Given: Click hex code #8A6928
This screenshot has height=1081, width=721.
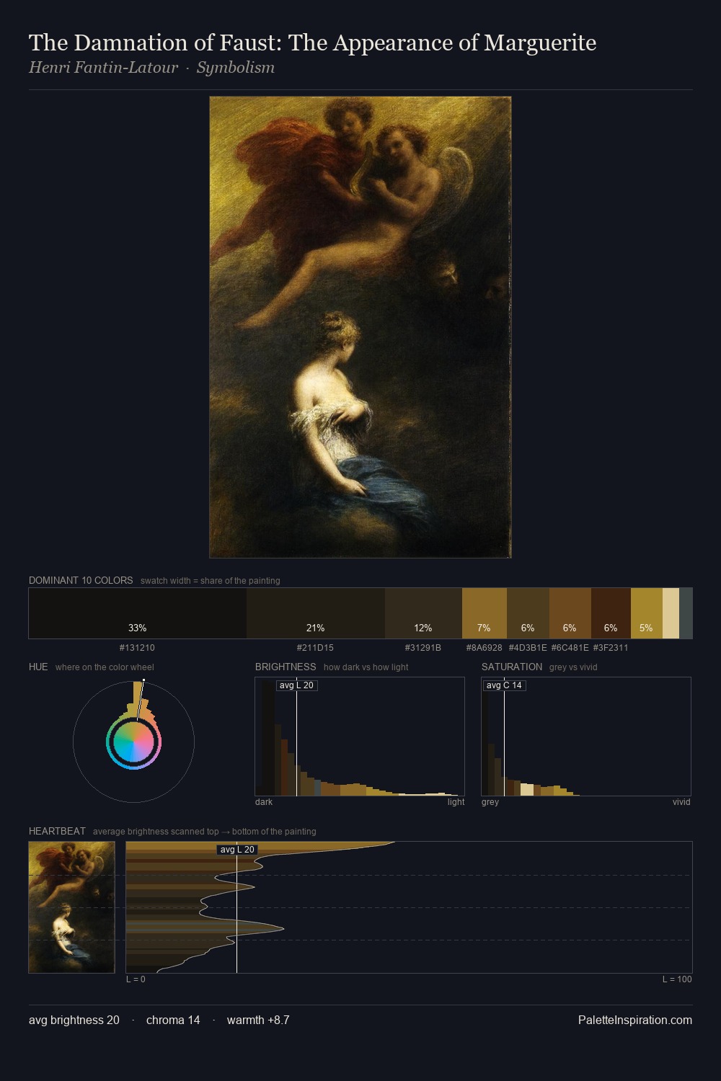Looking at the screenshot, I should (485, 648).
